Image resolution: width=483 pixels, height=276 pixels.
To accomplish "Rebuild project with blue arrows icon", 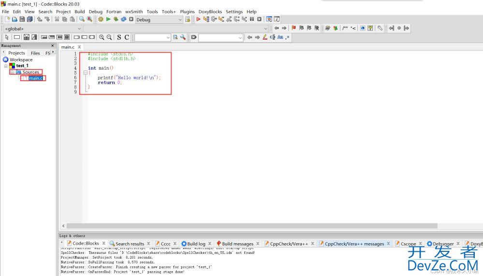I will (124, 19).
